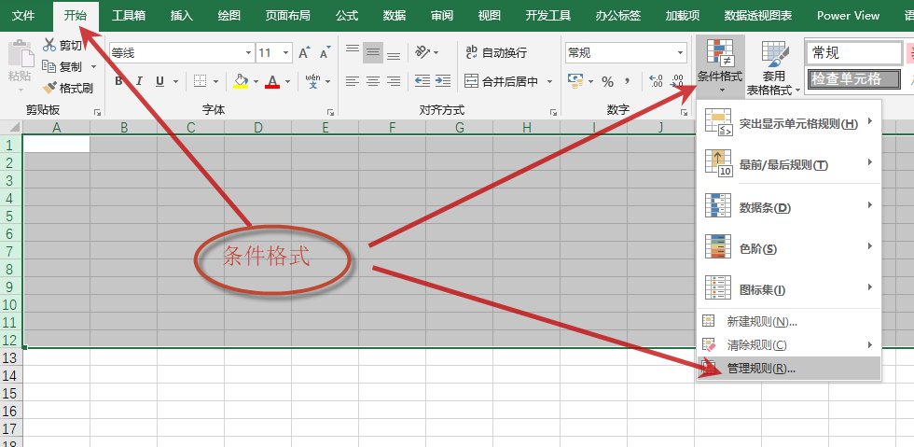Open 数据条(D) submenu
Image resolution: width=914 pixels, height=447 pixels.
[x=789, y=206]
